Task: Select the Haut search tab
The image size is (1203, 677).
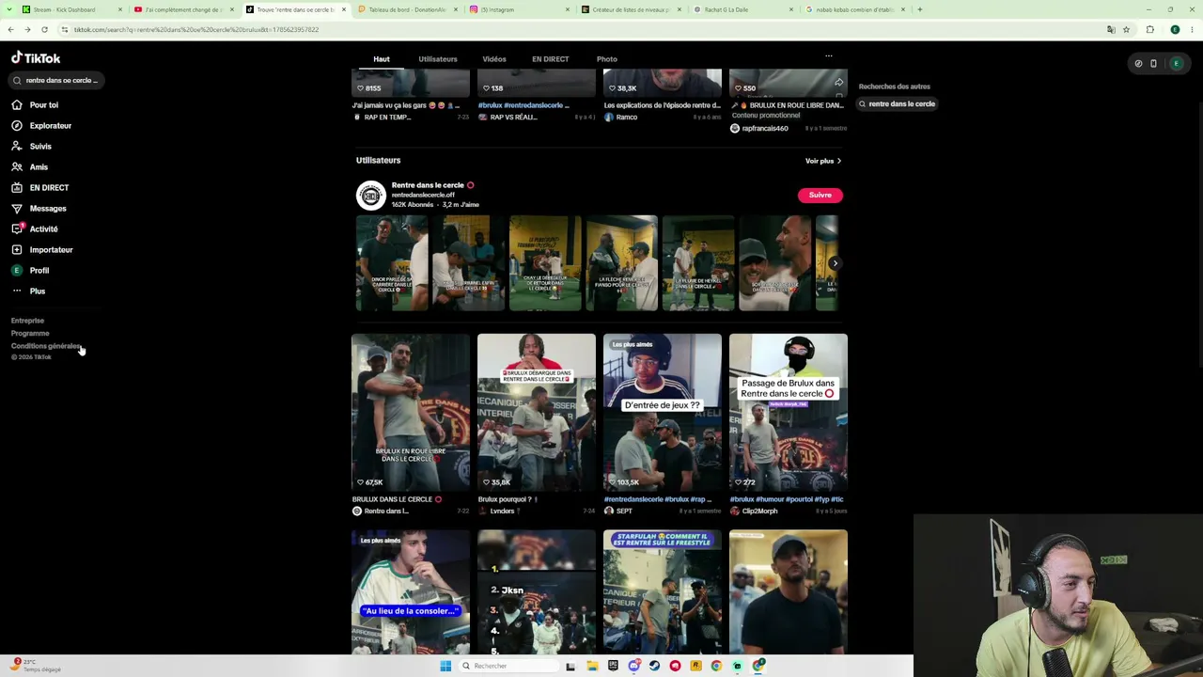Action: (382, 59)
